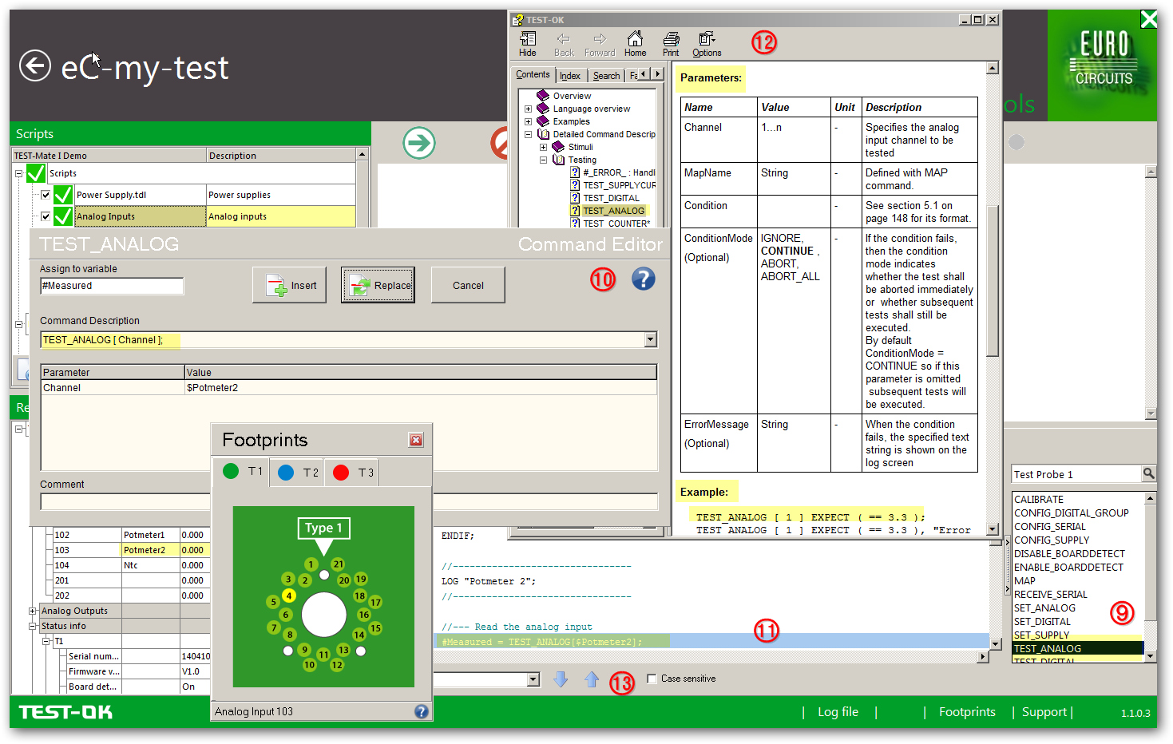Screen dimensions: 1173x744
Task: Collapse the Testing help node
Action: pyautogui.click(x=543, y=160)
